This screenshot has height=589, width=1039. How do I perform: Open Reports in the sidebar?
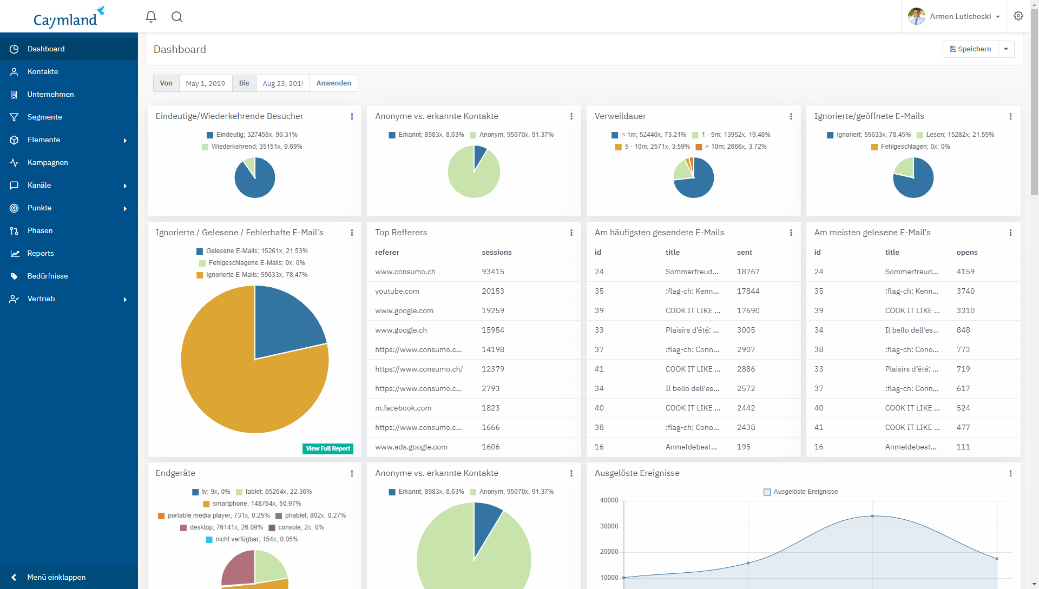pos(41,254)
